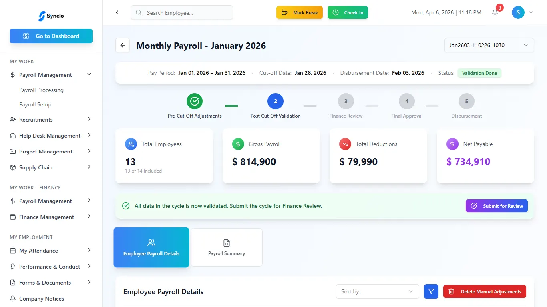Open the Sort by dropdown
This screenshot has width=547, height=307.
(377, 291)
